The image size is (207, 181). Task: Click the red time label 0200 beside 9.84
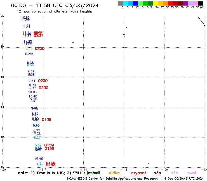[x=43, y=81]
